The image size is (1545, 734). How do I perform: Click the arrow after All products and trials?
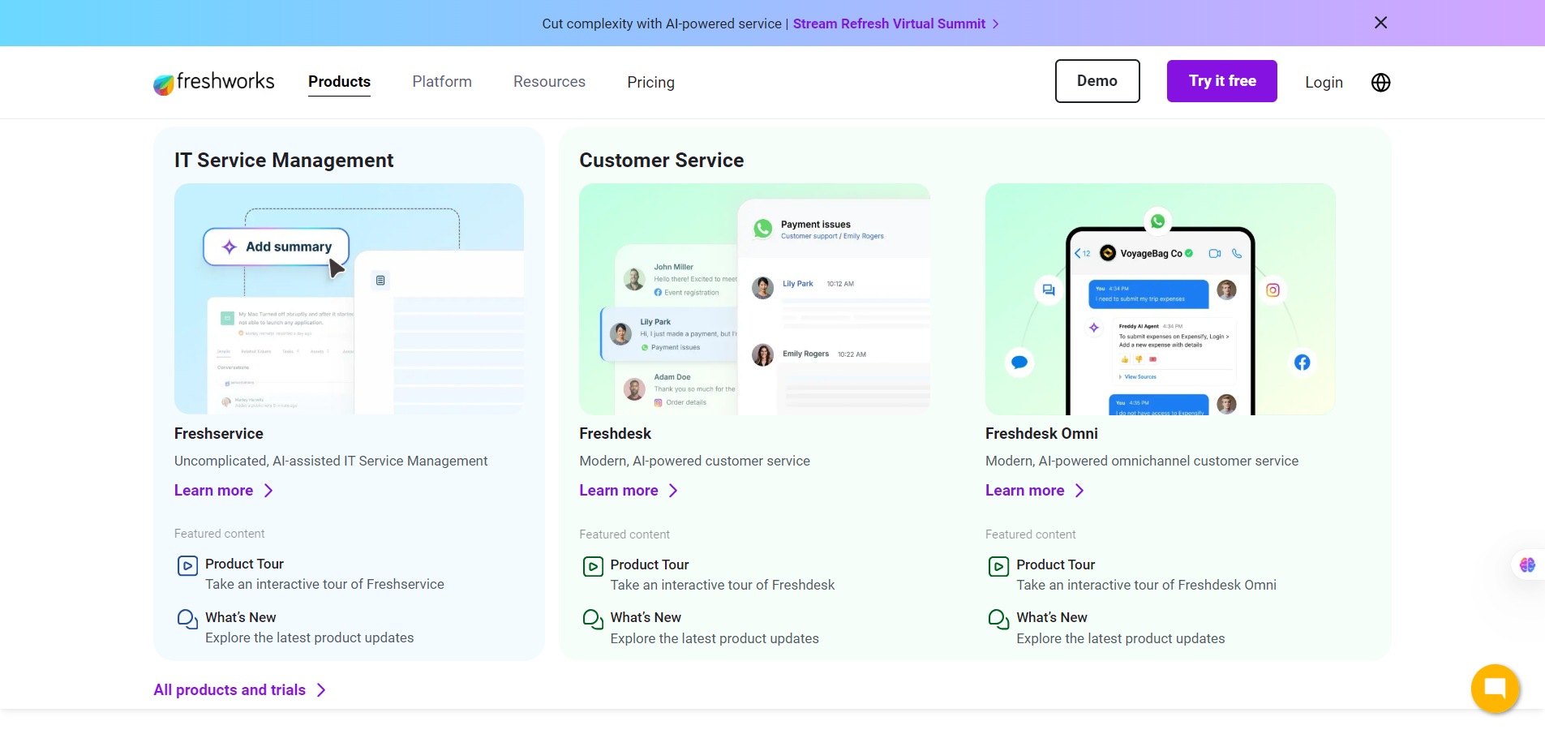[x=321, y=690]
